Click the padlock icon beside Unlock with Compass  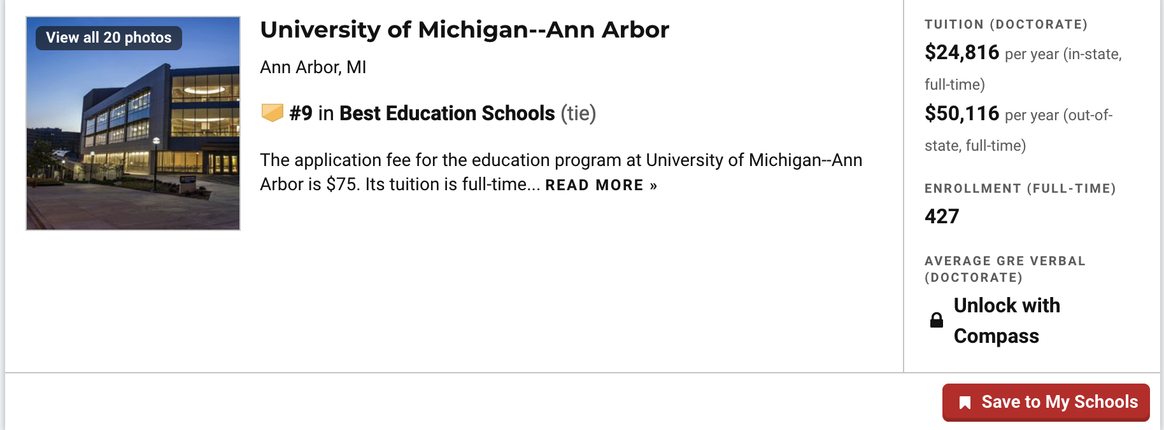point(936,320)
